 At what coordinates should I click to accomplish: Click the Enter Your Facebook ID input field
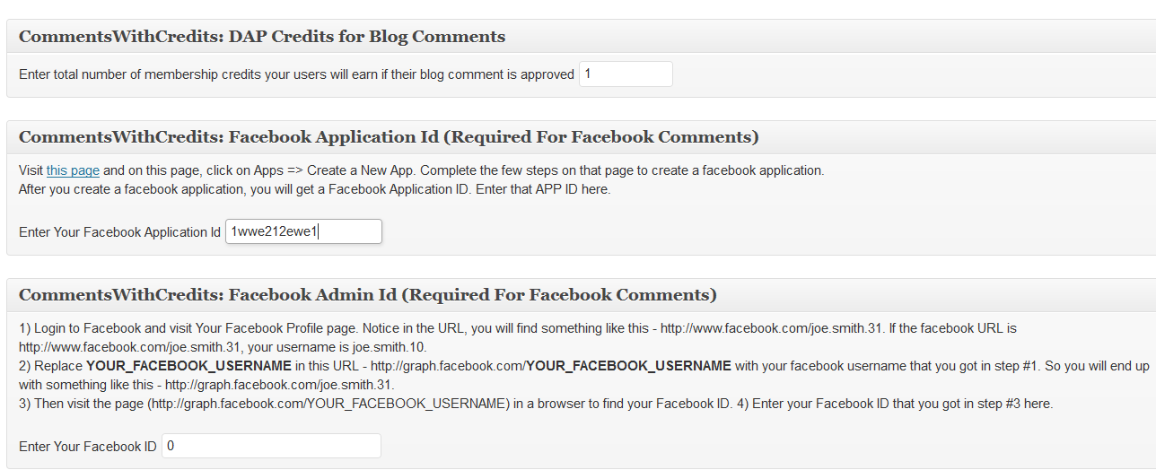click(x=271, y=446)
